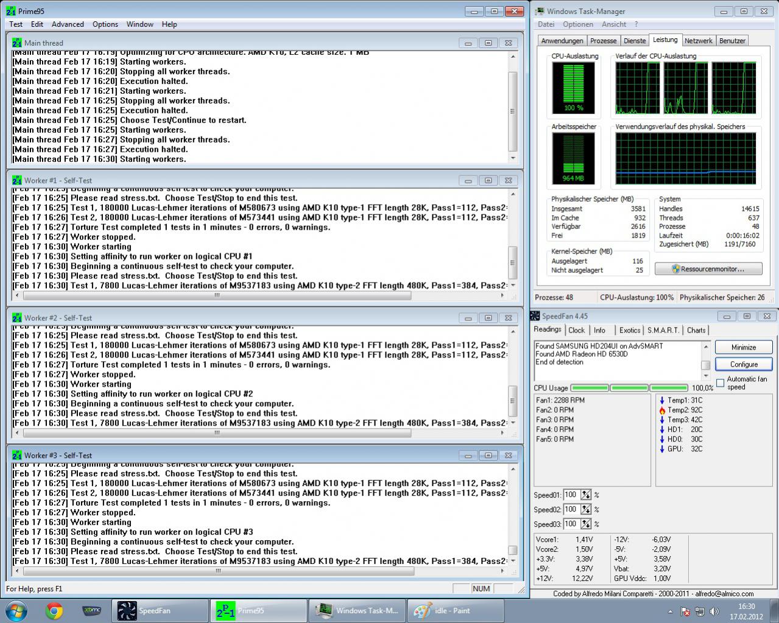Click the volume icon in system tray
This screenshot has height=623, width=779.
pyautogui.click(x=714, y=611)
